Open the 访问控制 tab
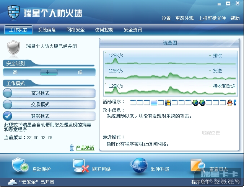This screenshot has height=187, width=244. (104, 30)
